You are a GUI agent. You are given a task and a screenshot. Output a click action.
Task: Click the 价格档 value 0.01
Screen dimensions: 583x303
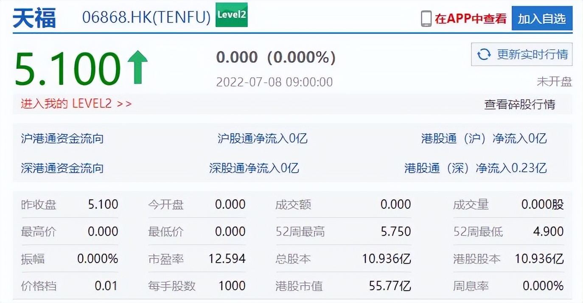point(106,286)
